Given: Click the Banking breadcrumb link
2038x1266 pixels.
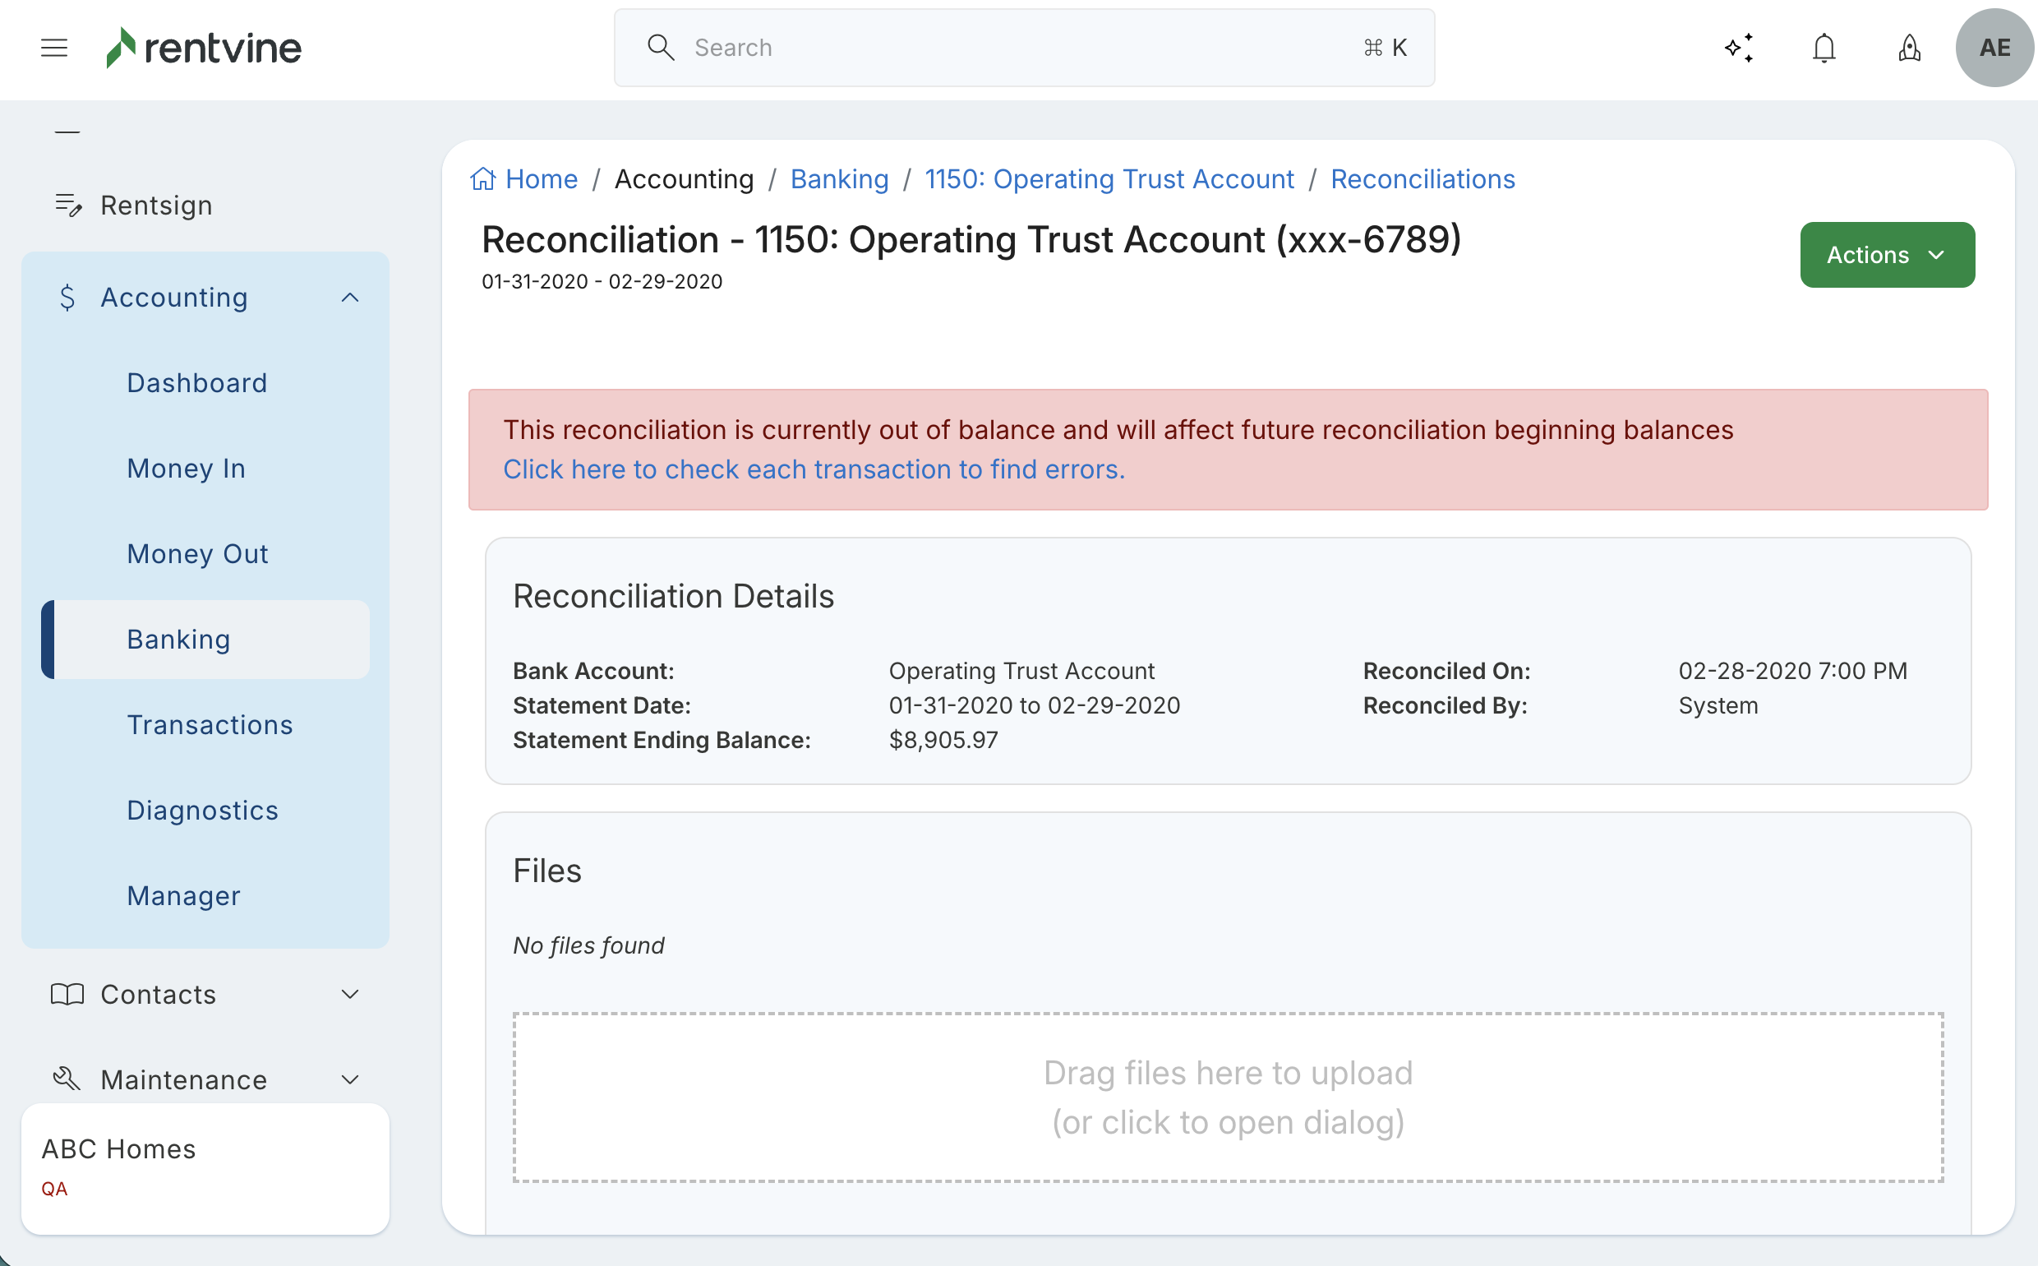Looking at the screenshot, I should tap(839, 179).
